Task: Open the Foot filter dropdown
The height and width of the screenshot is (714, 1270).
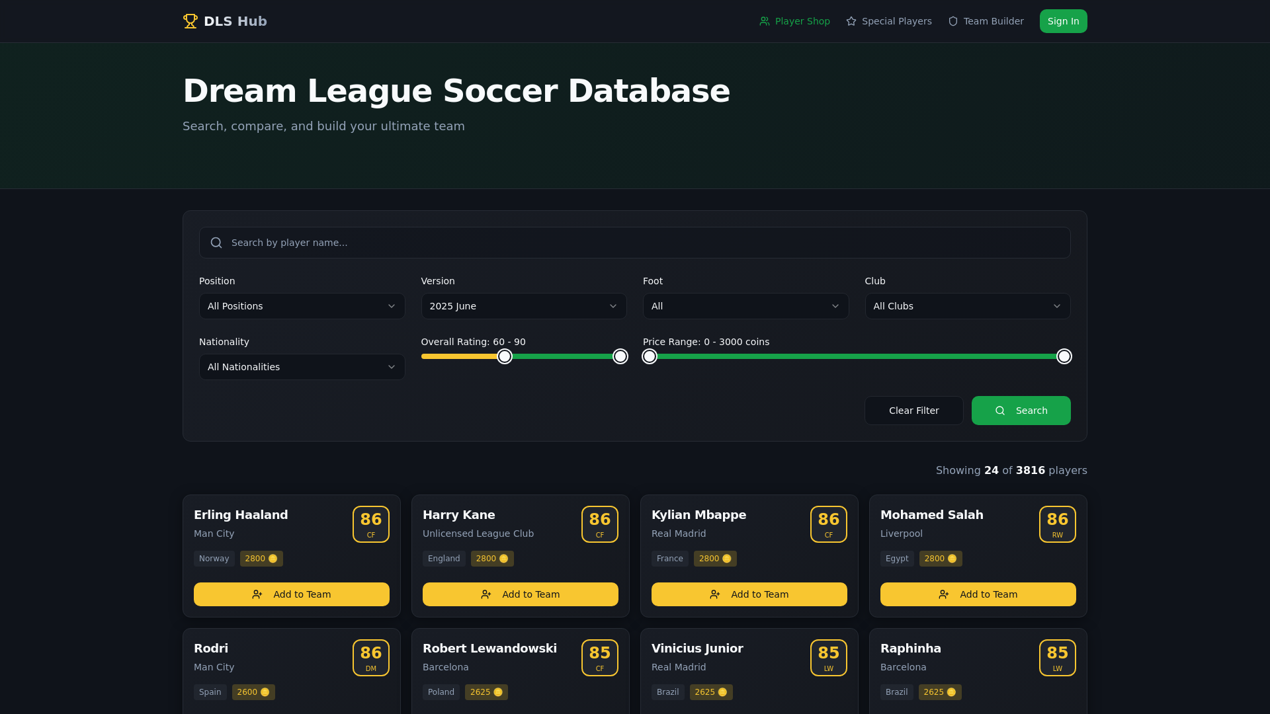Action: coord(745,306)
